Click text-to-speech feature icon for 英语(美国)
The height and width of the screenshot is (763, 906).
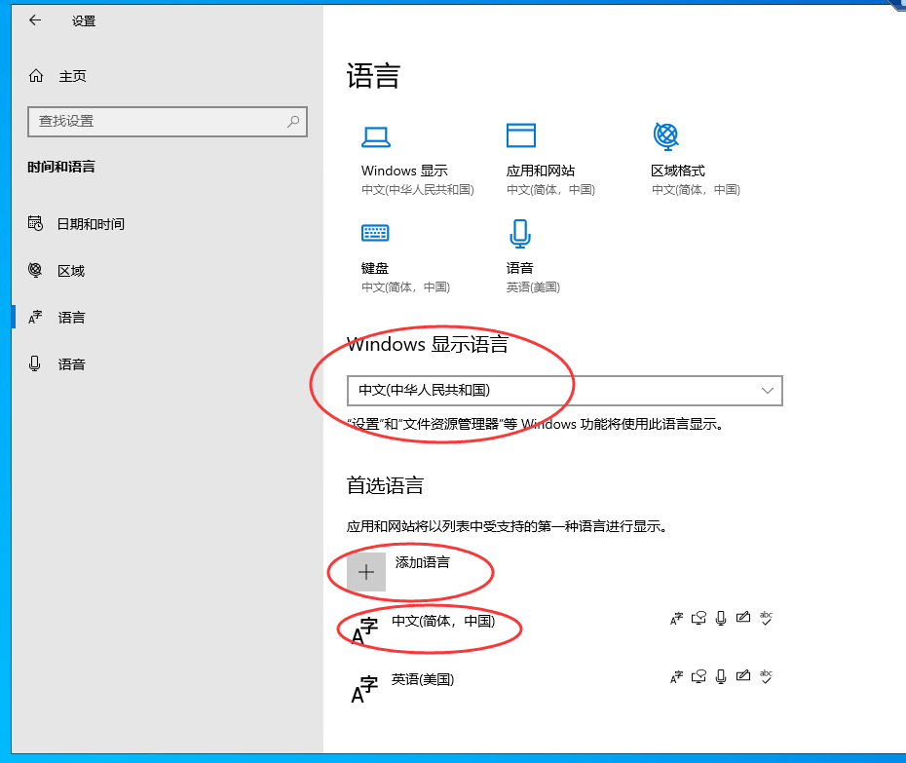698,677
